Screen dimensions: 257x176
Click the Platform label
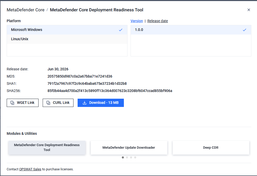[x=14, y=21]
